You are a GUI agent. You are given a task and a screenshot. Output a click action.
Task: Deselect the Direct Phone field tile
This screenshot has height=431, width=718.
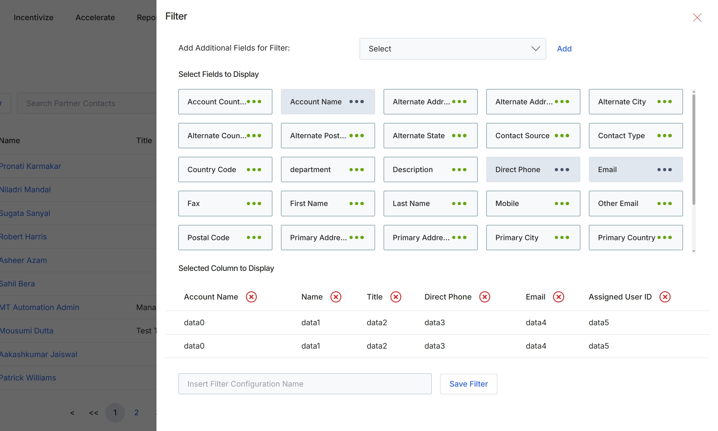pos(533,170)
